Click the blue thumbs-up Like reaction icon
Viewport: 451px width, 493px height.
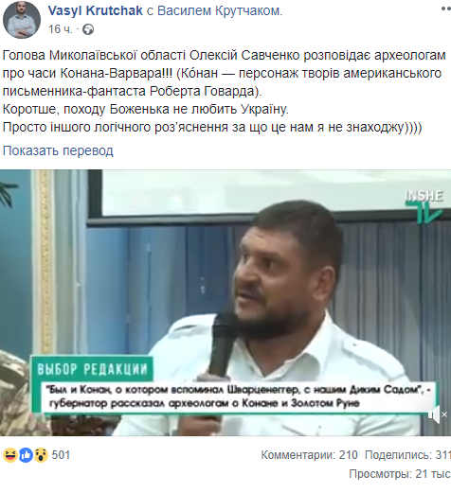(26, 455)
